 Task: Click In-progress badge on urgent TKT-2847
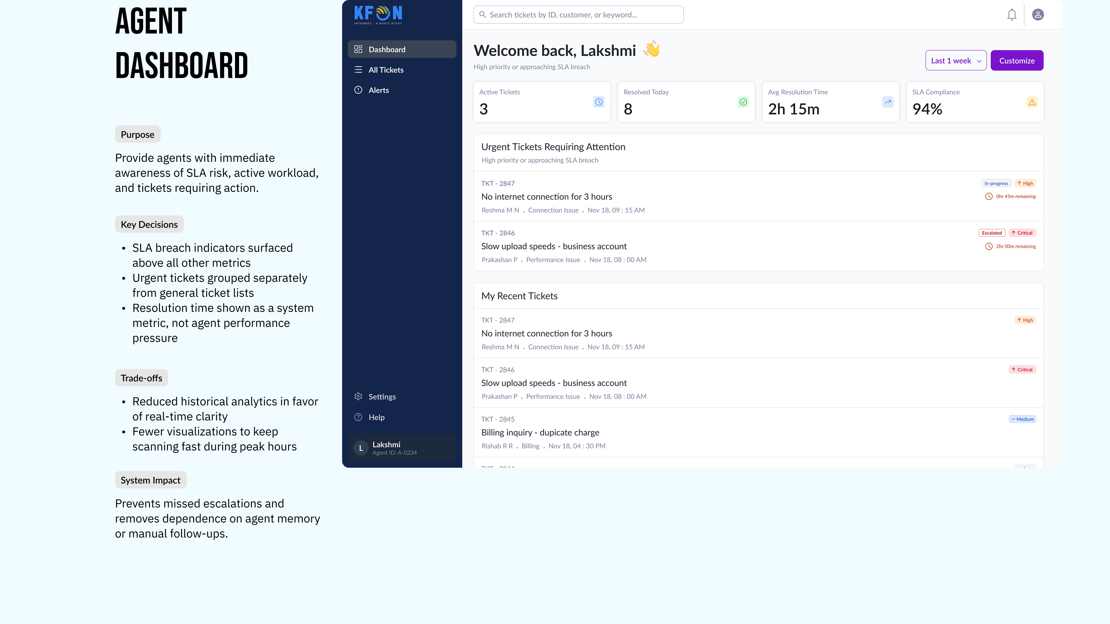click(996, 183)
